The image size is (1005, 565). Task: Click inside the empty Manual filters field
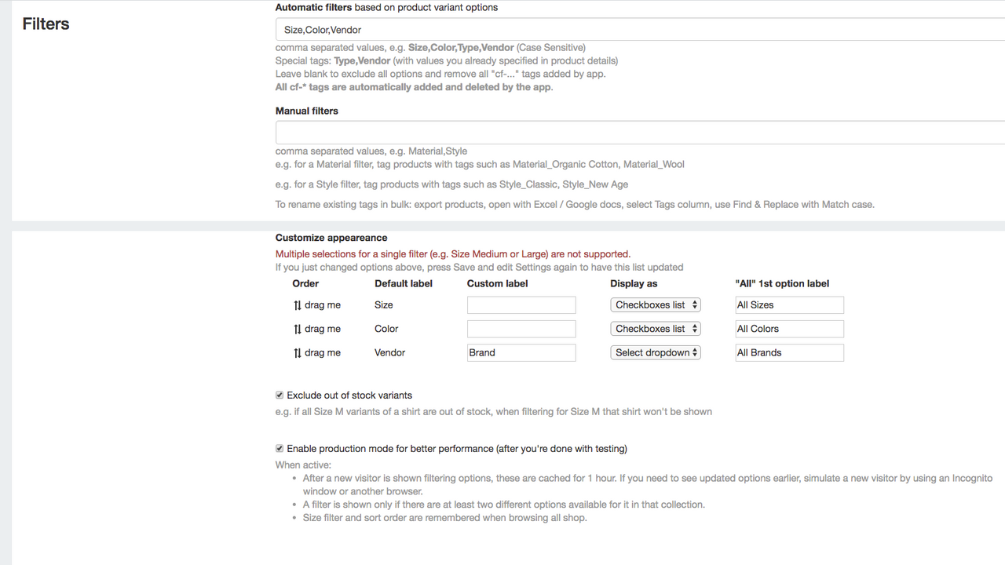click(550, 132)
